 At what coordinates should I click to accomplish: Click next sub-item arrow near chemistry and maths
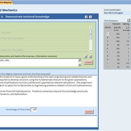(90, 57)
